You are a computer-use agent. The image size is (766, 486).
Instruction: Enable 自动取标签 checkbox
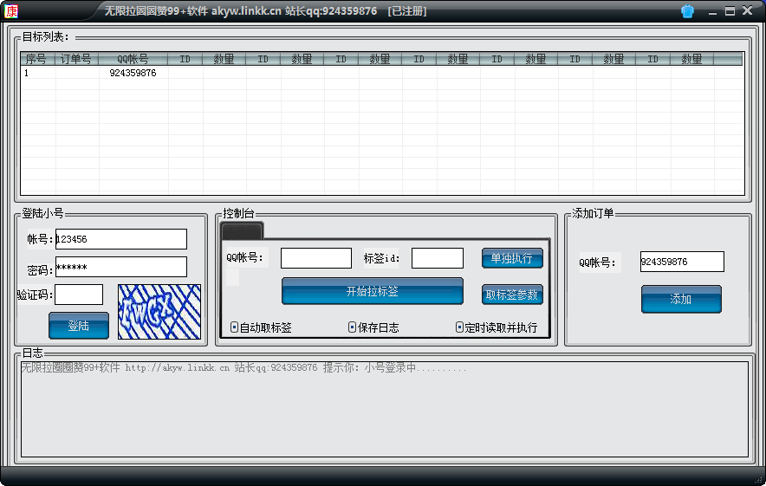point(235,327)
